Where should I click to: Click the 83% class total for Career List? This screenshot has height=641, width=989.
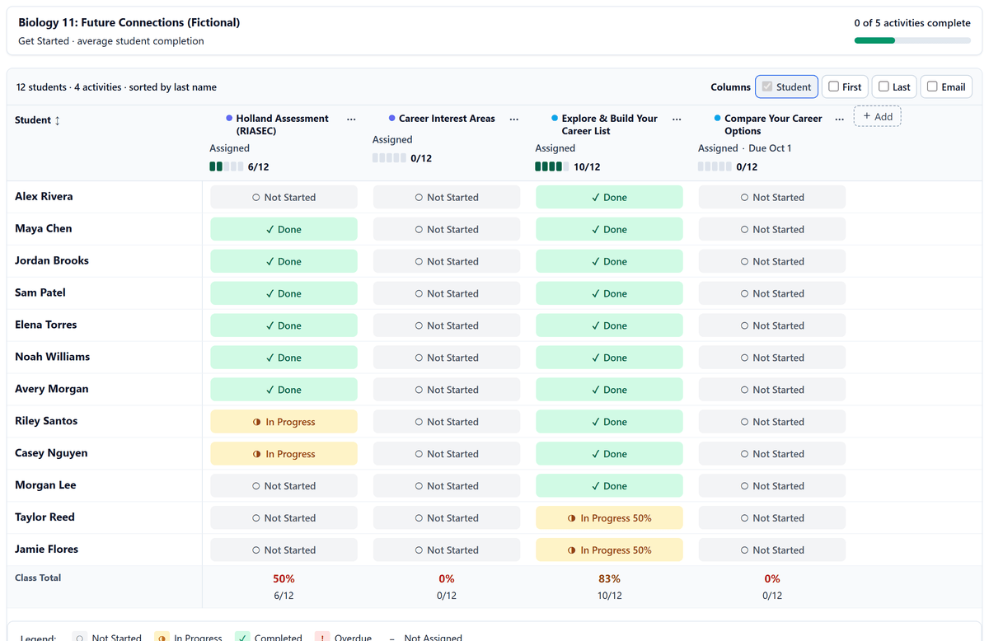click(x=609, y=578)
